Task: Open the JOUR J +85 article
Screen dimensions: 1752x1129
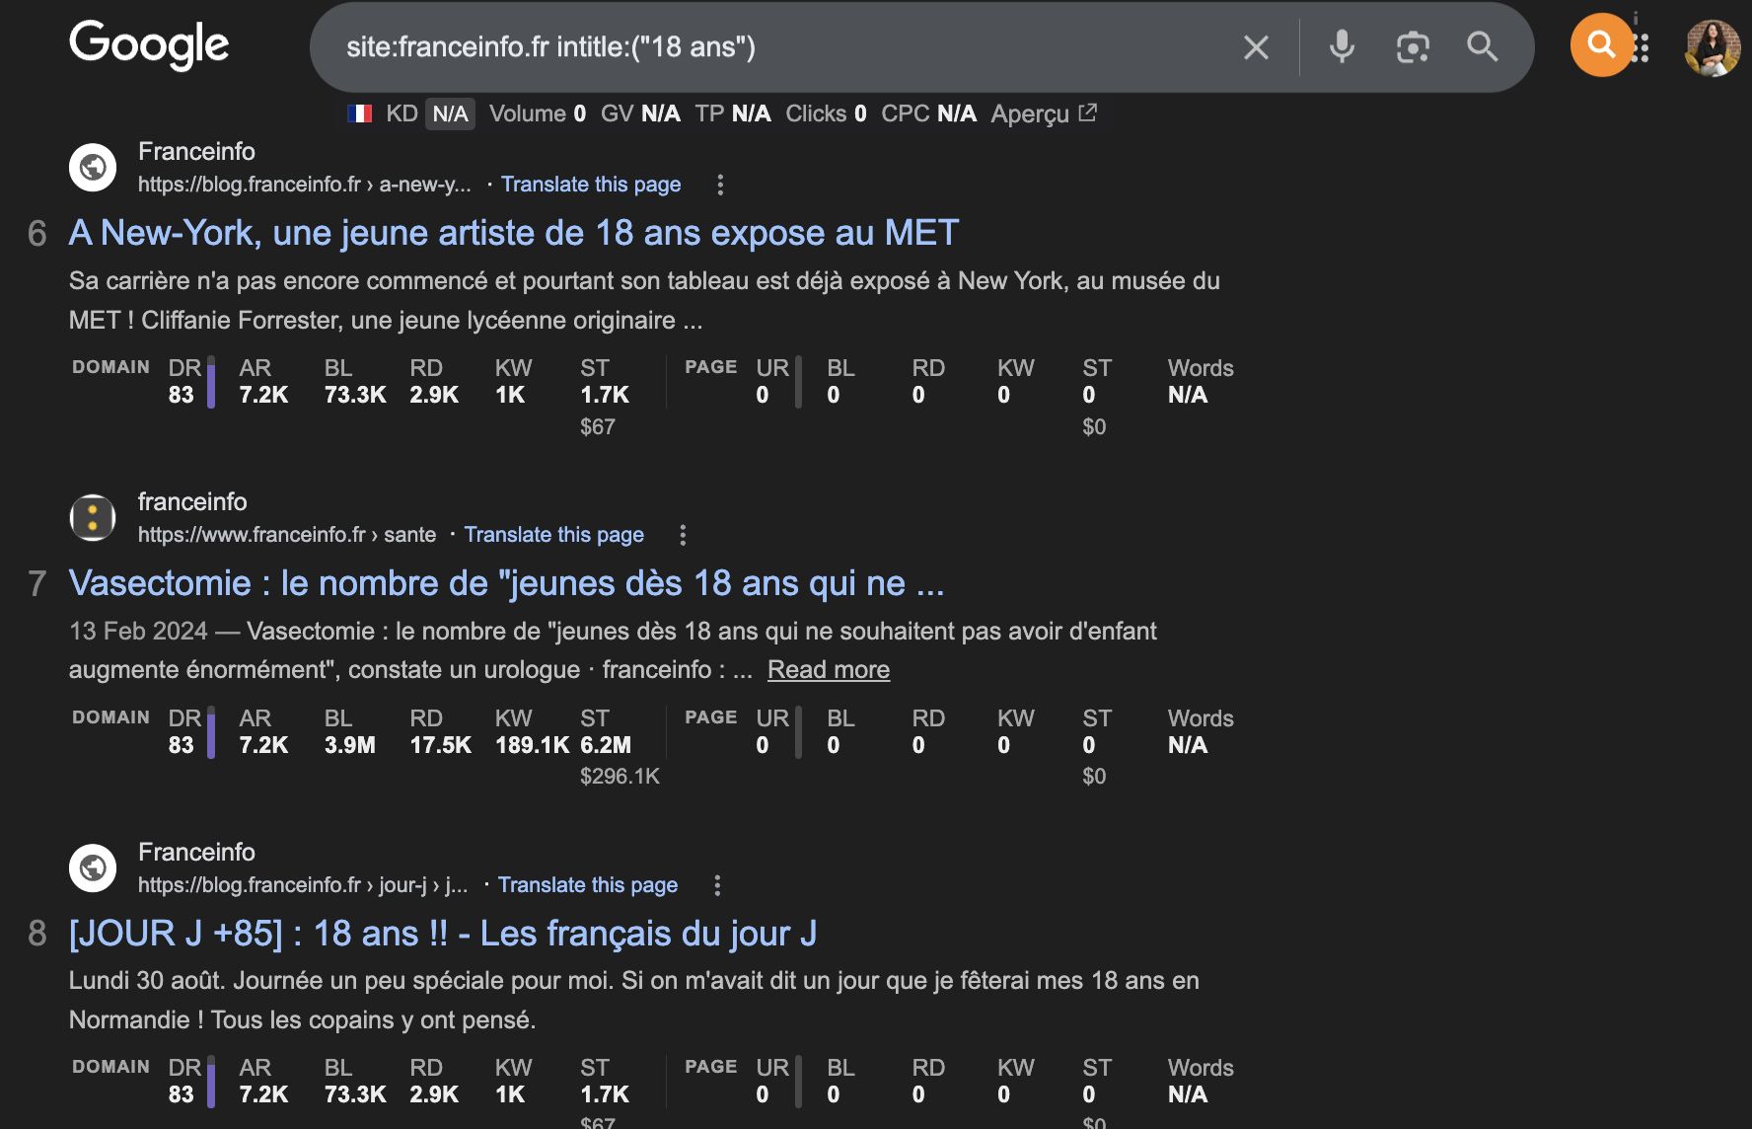Action: [443, 933]
